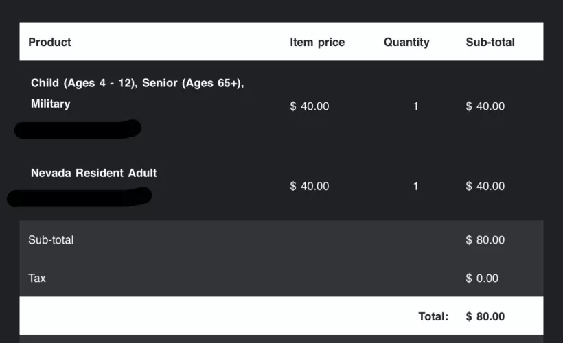Click the item price of Nevada Resident Adult
The width and height of the screenshot is (563, 343).
coord(310,186)
